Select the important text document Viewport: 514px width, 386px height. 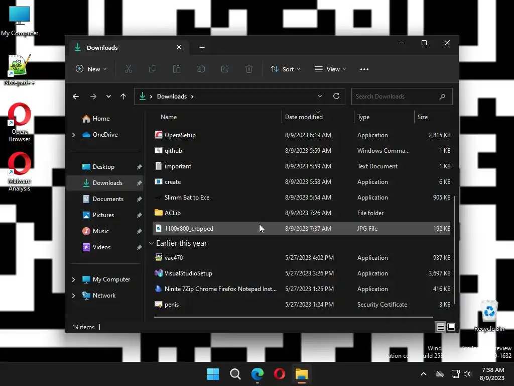302,166
